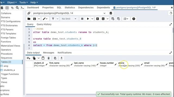The width and height of the screenshot is (174, 97).
Task: Open the Tools menu
Action: click(x=24, y=2)
